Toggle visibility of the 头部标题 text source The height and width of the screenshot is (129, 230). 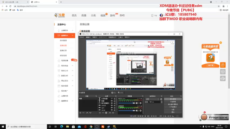pos(112,99)
